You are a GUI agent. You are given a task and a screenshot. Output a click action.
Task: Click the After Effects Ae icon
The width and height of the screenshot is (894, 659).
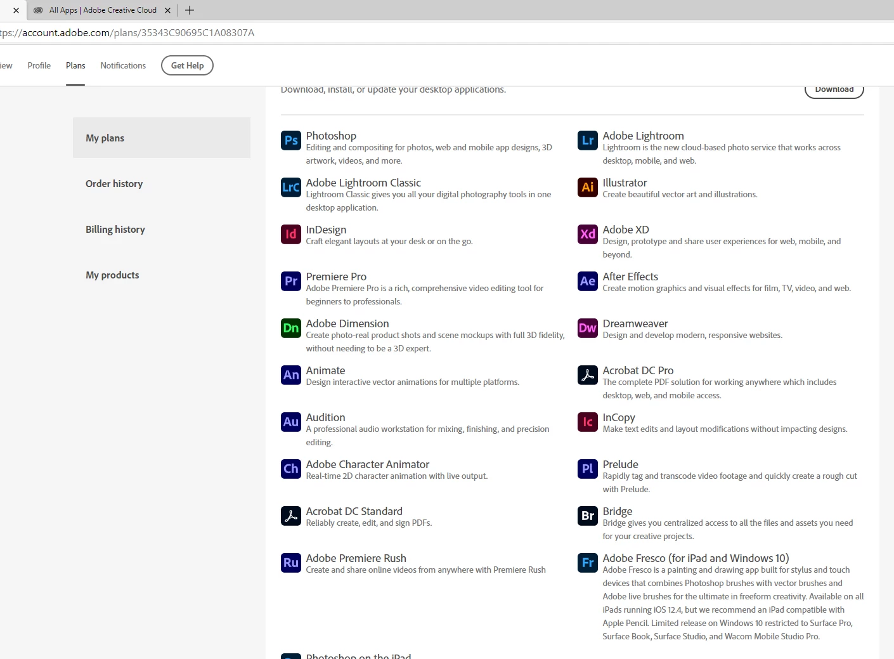coord(588,281)
